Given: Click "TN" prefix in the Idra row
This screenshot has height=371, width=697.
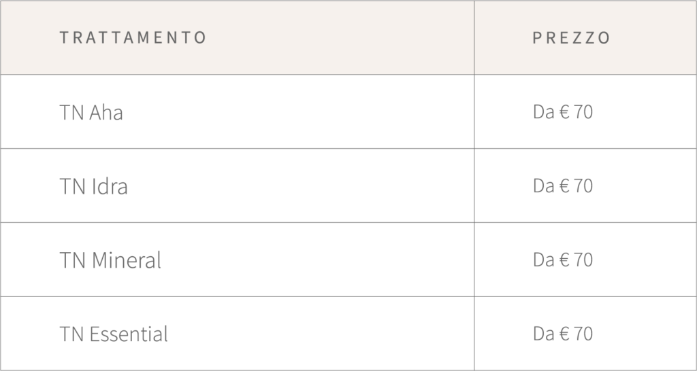Looking at the screenshot, I should pos(71,186).
